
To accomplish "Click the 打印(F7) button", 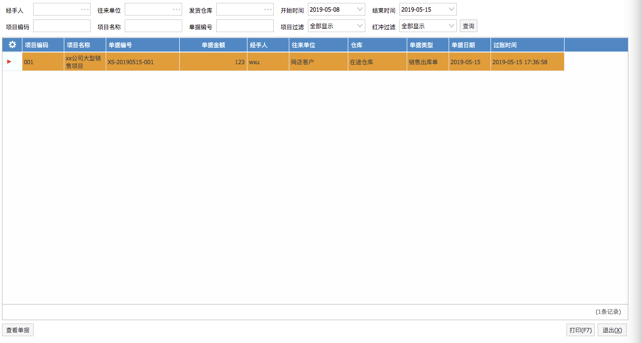I will pos(581,330).
